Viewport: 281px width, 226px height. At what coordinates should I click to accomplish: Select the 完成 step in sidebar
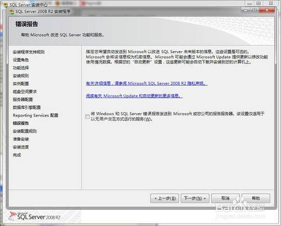(17, 155)
